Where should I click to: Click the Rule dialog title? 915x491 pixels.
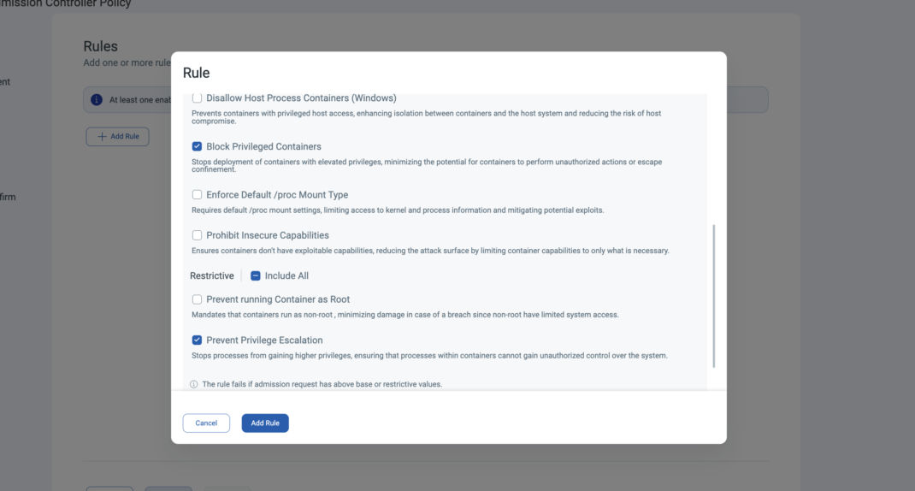point(196,73)
